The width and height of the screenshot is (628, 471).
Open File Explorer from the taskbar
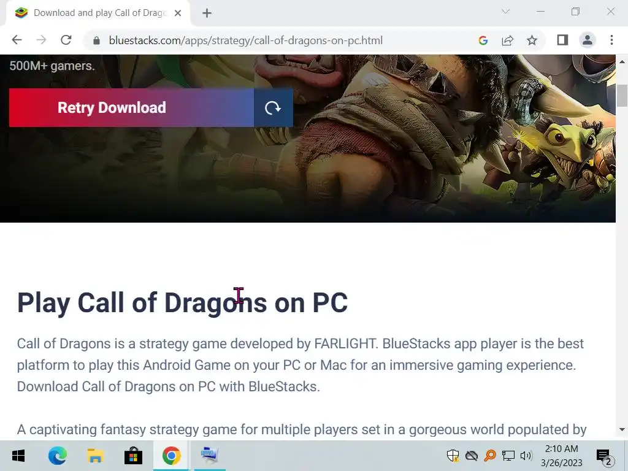[x=95, y=456]
